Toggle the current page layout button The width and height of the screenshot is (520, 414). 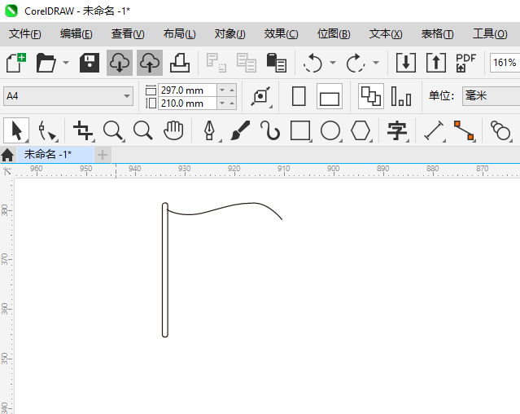401,96
